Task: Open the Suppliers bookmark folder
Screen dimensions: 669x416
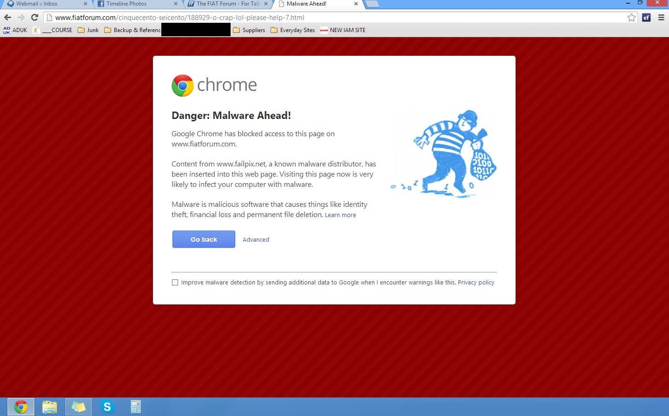Action: [x=249, y=30]
